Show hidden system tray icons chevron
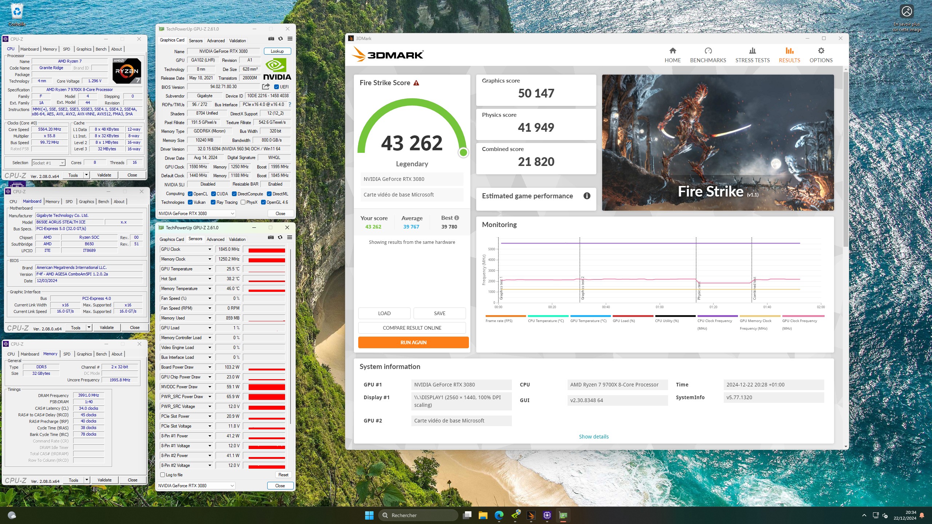Viewport: 932px width, 524px height. pyautogui.click(x=864, y=515)
